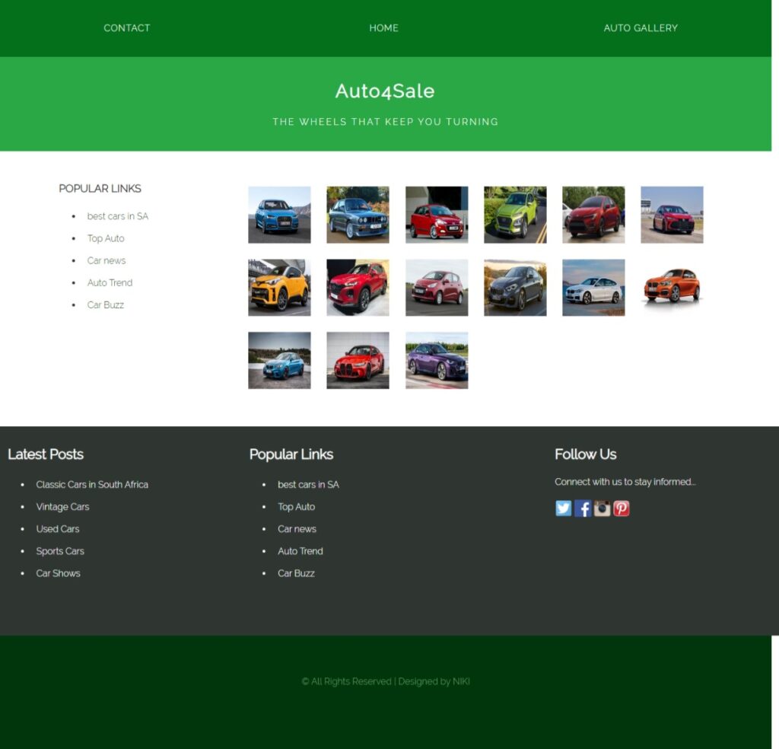The height and width of the screenshot is (749, 779).
Task: Open sidebar link 'Auto Trend'
Action: coord(110,283)
